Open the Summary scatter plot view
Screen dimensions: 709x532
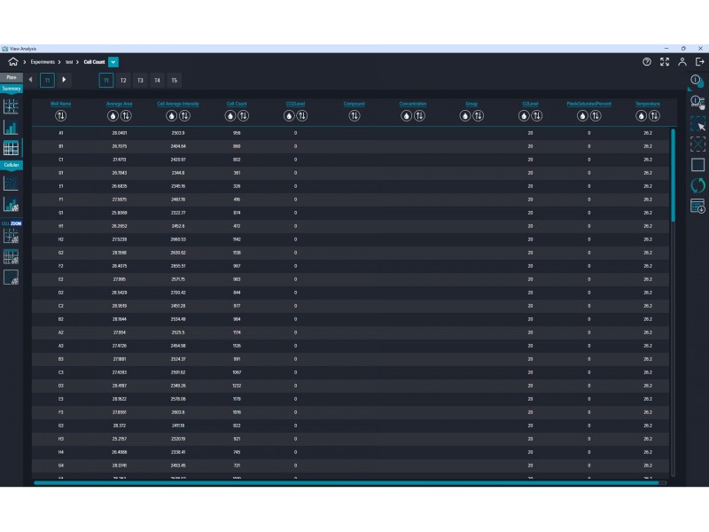pos(11,106)
